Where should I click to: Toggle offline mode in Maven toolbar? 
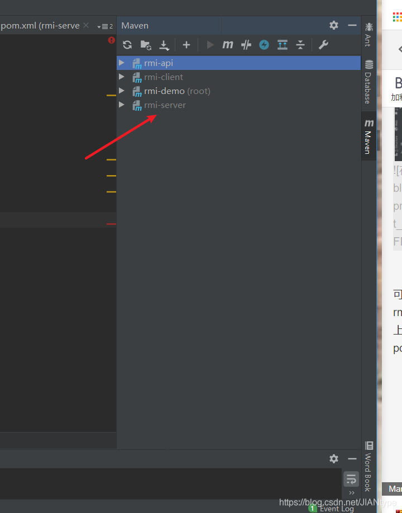pyautogui.click(x=246, y=45)
